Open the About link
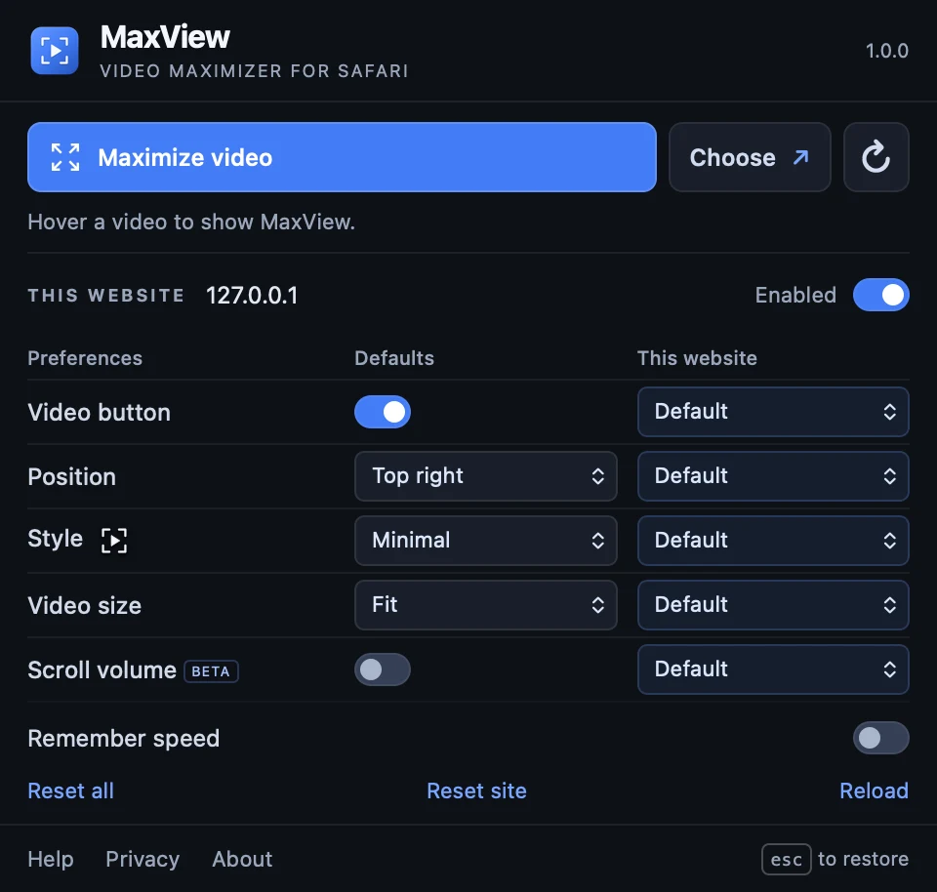Image resolution: width=937 pixels, height=892 pixels. [242, 859]
